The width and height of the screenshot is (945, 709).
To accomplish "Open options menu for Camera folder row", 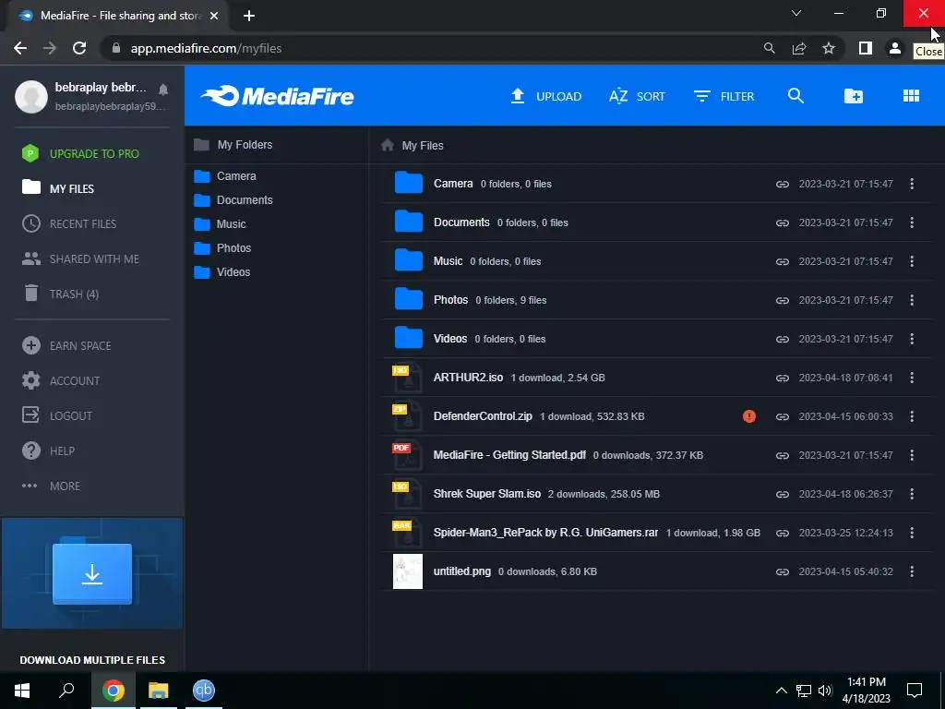I will click(x=911, y=184).
